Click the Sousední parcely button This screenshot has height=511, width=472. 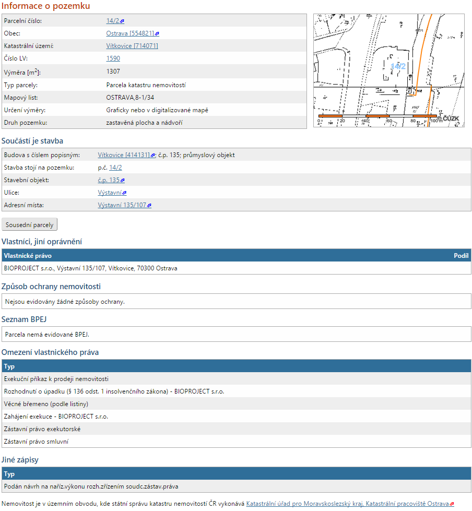tap(29, 224)
